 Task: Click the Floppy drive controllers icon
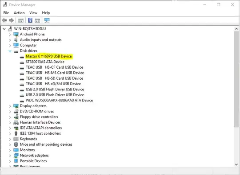[x=16, y=117]
